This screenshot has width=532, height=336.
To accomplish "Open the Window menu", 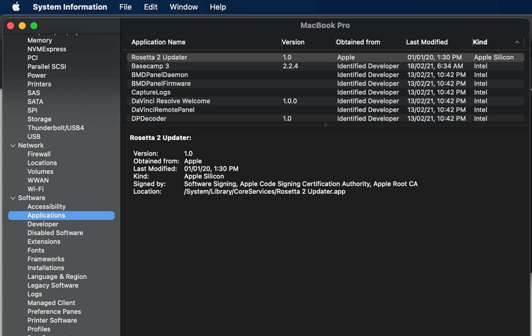I will click(184, 7).
